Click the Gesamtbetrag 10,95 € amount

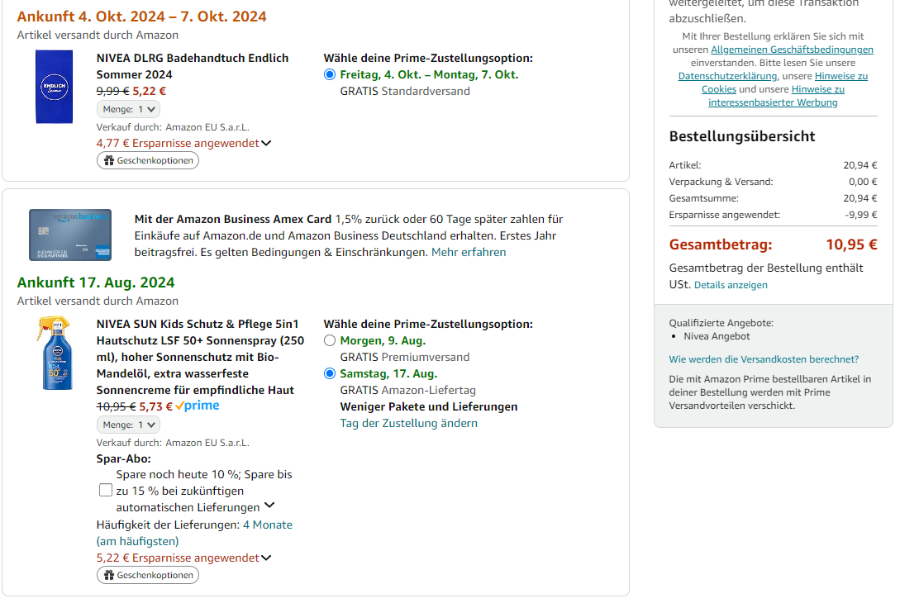[852, 245]
